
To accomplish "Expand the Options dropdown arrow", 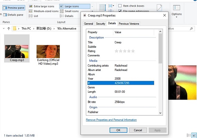I will (x=177, y=17).
